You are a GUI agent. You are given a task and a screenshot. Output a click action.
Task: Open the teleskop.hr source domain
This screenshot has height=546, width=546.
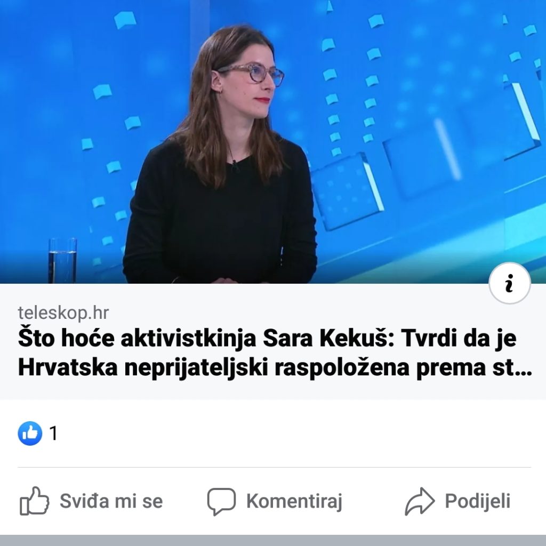click(x=63, y=312)
